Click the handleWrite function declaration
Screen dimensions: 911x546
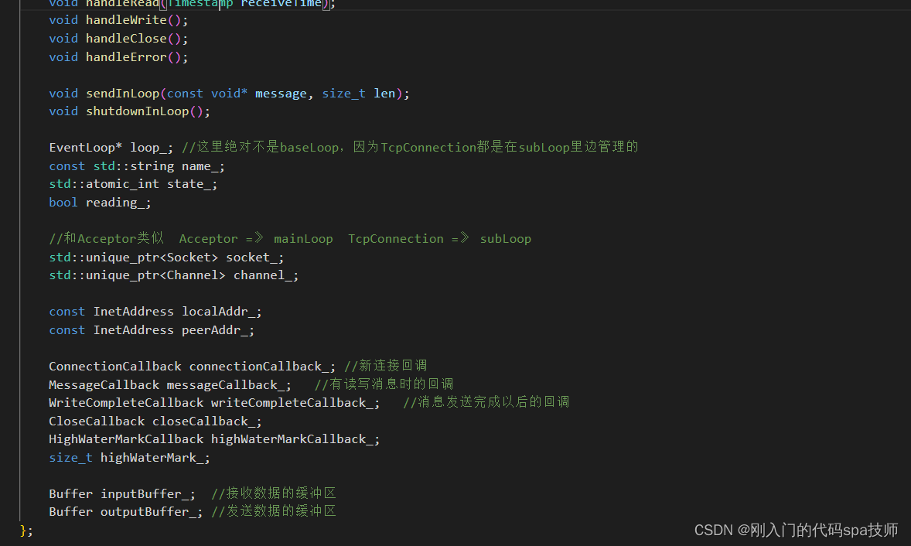[x=118, y=20]
